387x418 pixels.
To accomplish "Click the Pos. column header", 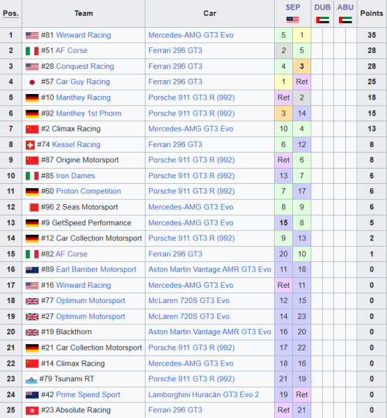I will (10, 14).
